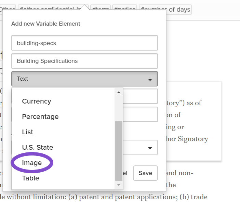
Task: Open the lower dropdown behind the list
Action: click(x=141, y=148)
